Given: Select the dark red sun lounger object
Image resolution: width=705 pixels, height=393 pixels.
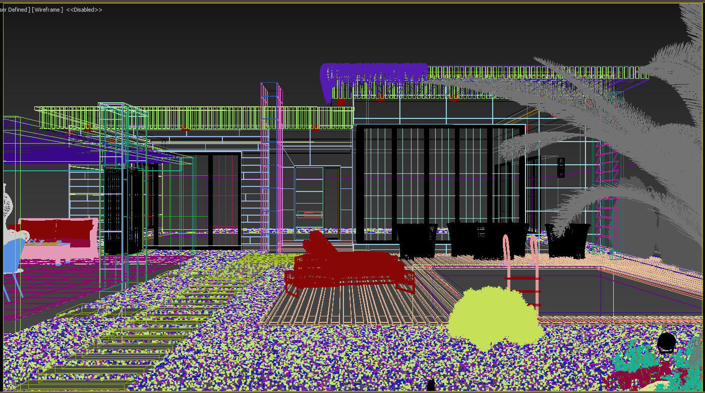Looking at the screenshot, I should (x=349, y=265).
